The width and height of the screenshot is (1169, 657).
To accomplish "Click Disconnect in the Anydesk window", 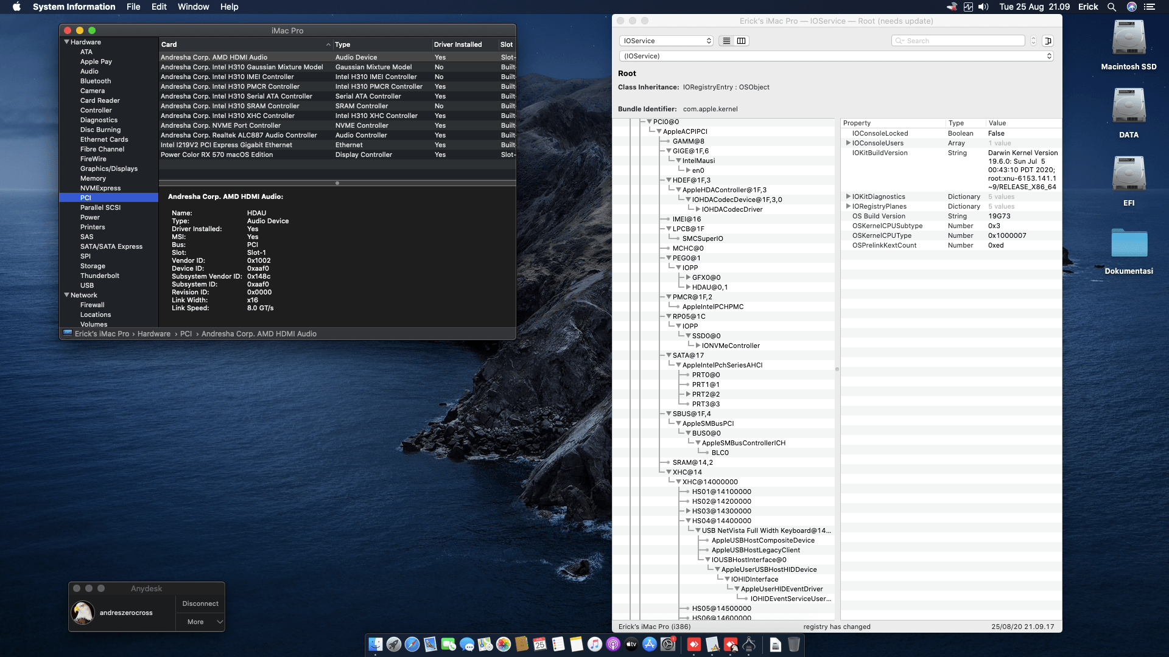I will (200, 603).
